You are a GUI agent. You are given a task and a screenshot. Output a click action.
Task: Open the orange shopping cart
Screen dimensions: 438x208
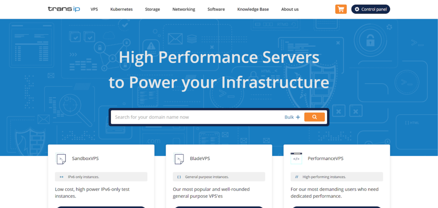click(341, 9)
